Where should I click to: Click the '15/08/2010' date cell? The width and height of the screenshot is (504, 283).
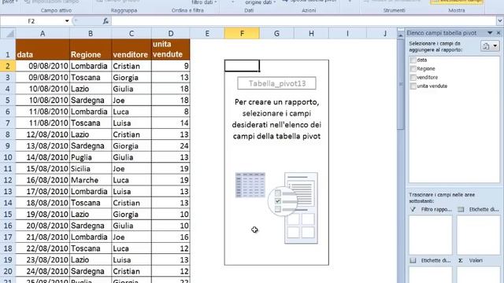pyautogui.click(x=43, y=169)
